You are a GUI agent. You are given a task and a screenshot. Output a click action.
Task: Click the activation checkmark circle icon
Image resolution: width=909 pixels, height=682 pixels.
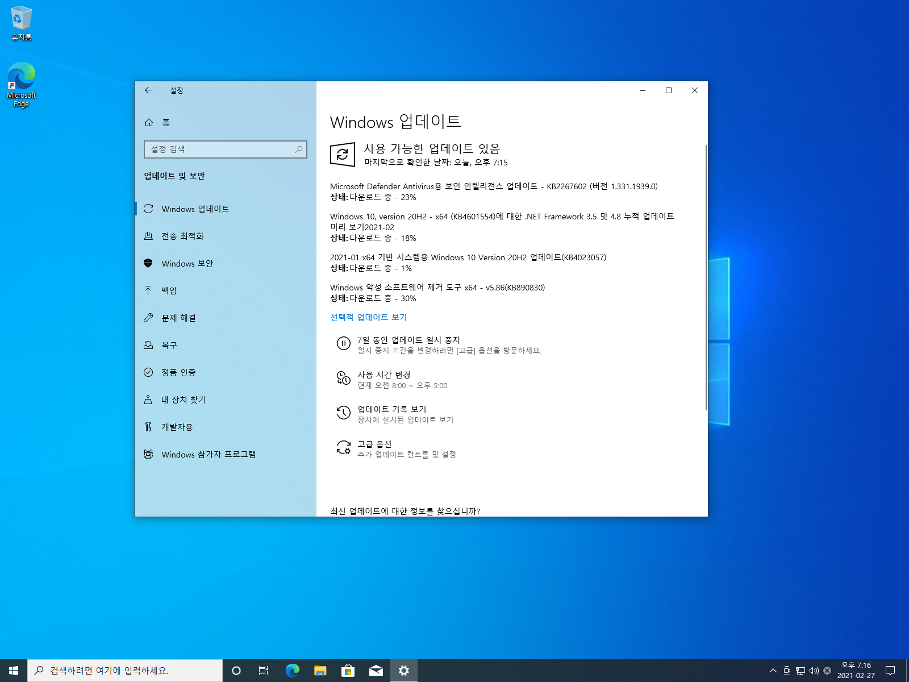click(x=148, y=372)
